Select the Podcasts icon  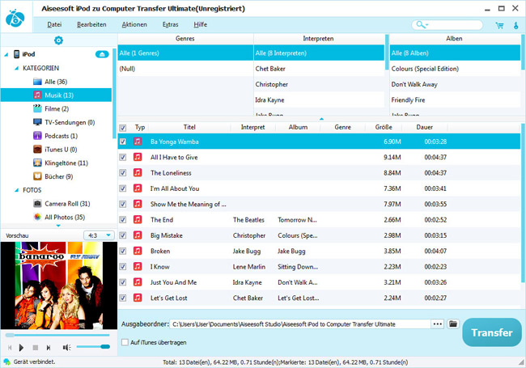click(37, 136)
